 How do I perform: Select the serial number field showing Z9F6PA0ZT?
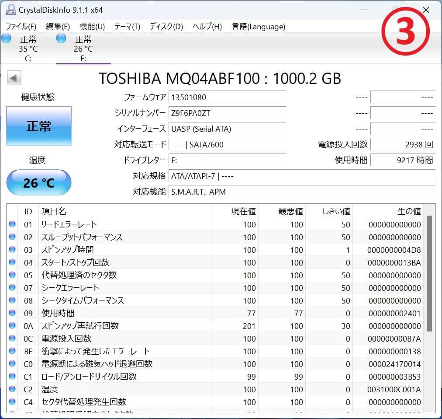pyautogui.click(x=227, y=113)
